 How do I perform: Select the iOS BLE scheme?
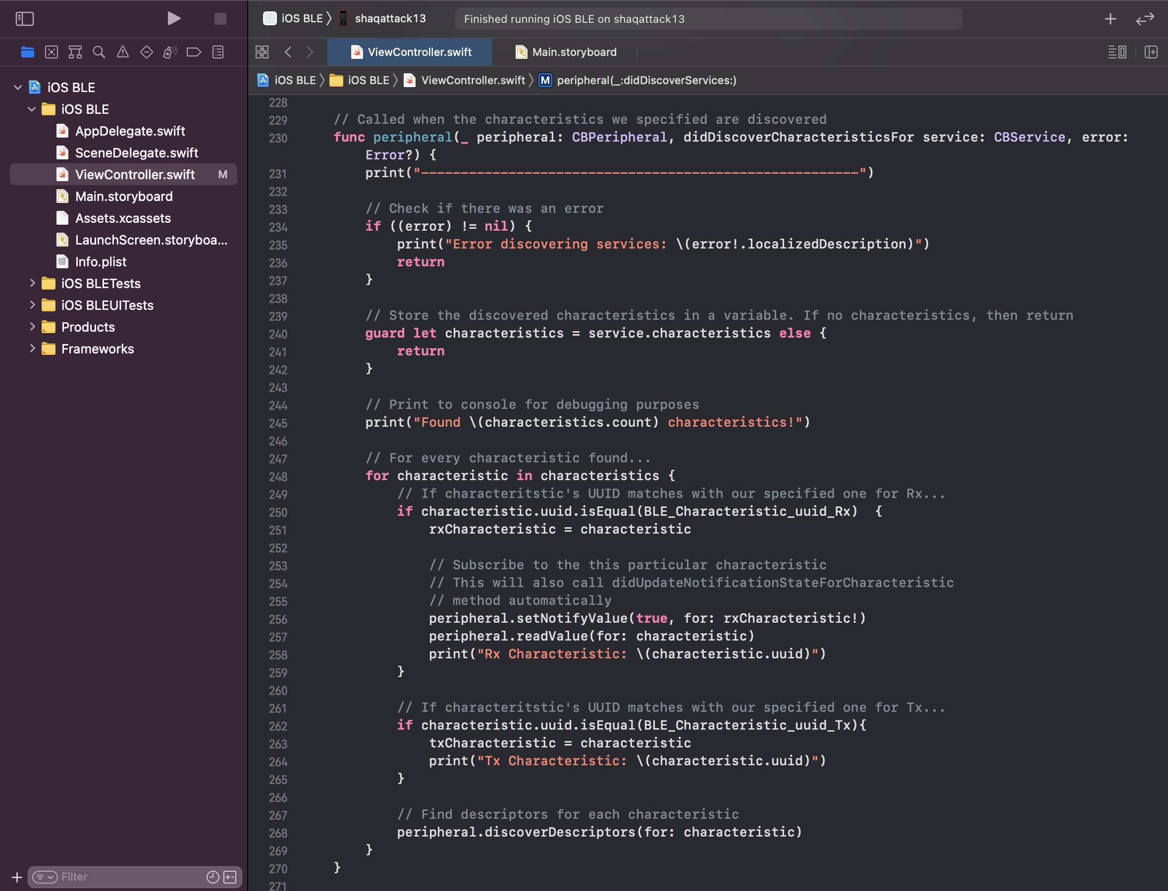[x=293, y=19]
